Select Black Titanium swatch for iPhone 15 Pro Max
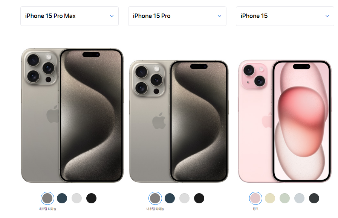 click(x=92, y=198)
